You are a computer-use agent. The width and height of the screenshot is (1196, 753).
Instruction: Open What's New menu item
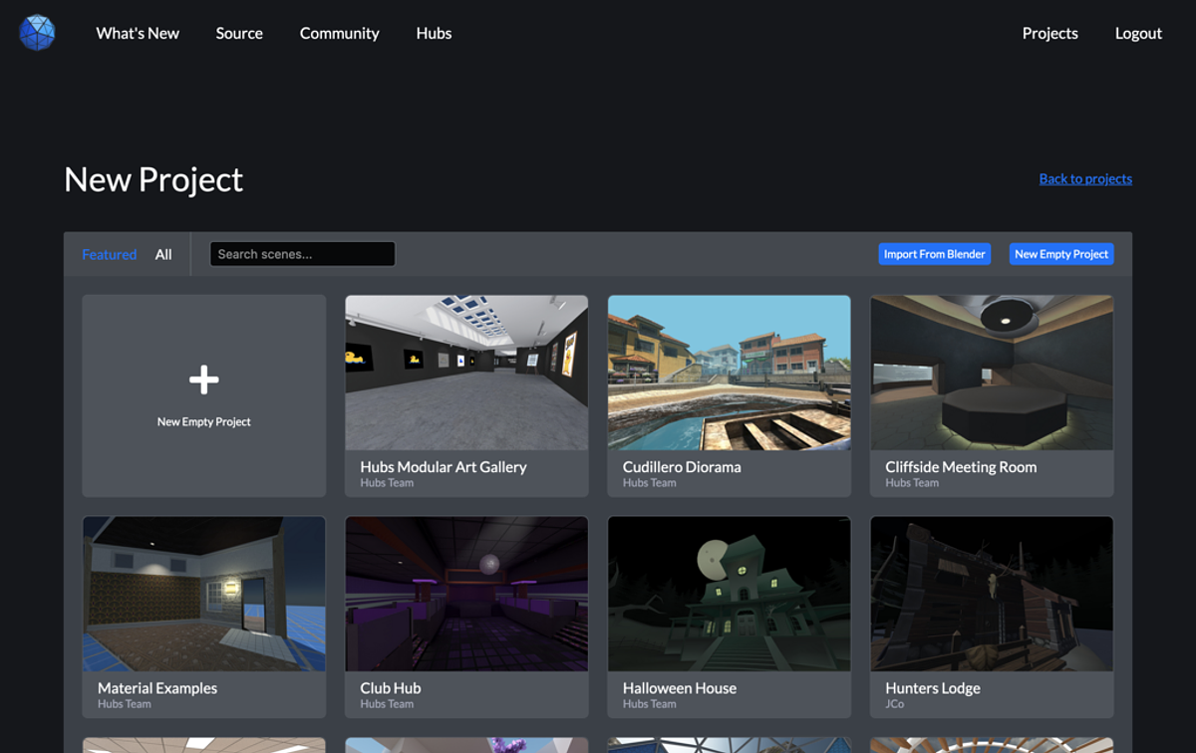pyautogui.click(x=138, y=33)
